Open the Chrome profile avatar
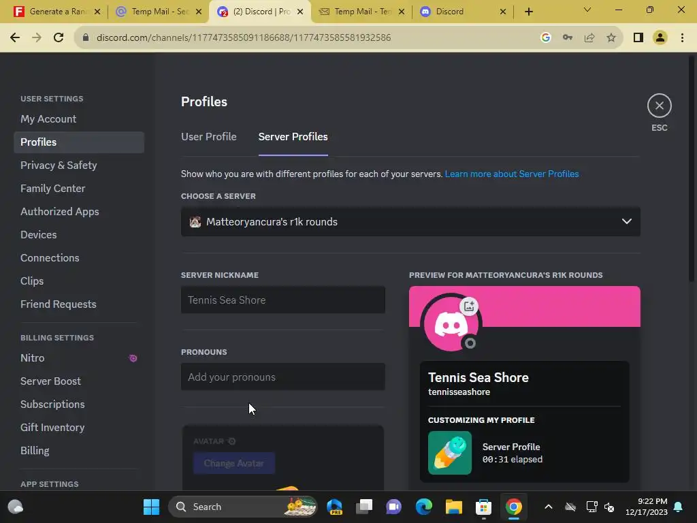The image size is (697, 523). [660, 38]
